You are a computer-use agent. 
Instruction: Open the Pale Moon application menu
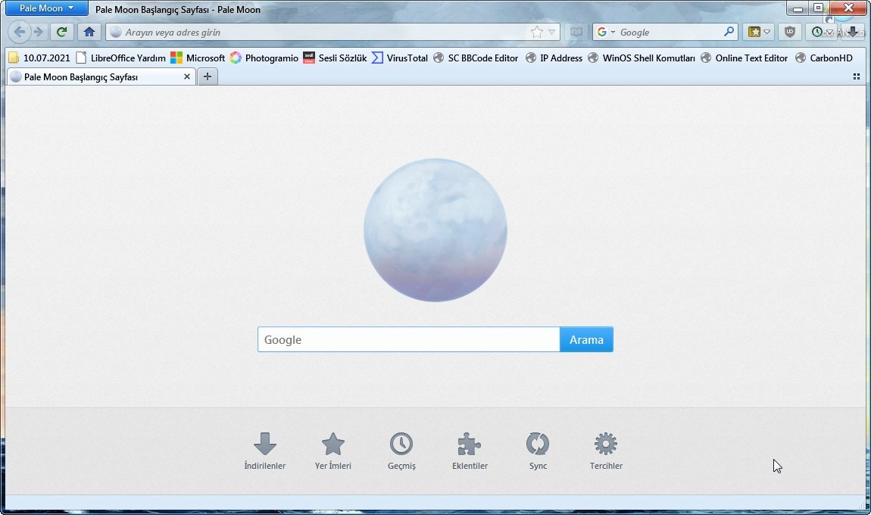click(x=47, y=8)
